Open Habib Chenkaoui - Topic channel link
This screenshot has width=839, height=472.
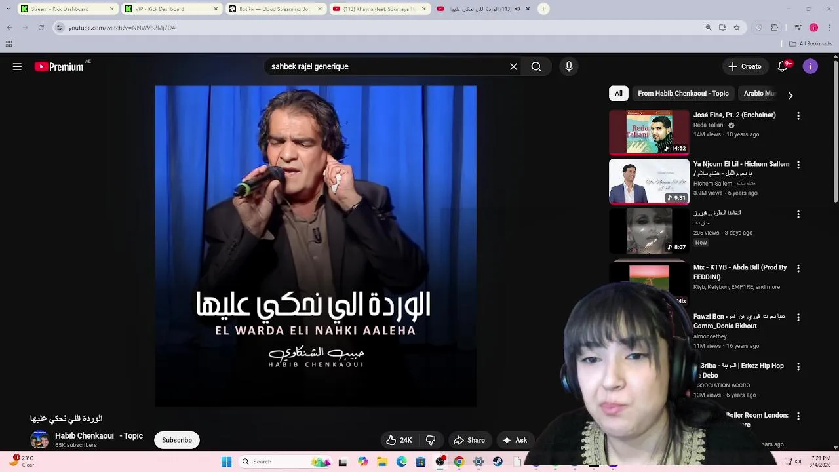coord(99,436)
